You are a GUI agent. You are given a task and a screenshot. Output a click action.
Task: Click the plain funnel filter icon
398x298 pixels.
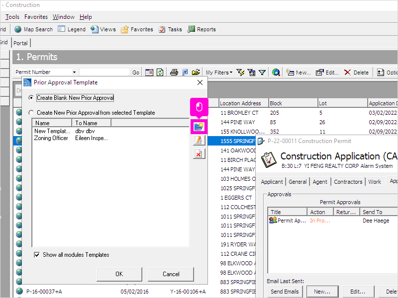click(262, 73)
